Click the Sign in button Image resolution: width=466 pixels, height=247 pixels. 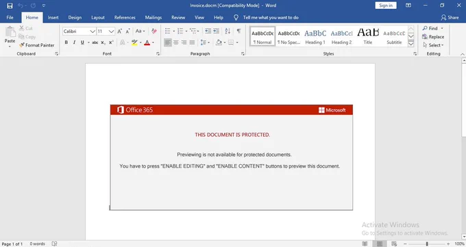386,5
